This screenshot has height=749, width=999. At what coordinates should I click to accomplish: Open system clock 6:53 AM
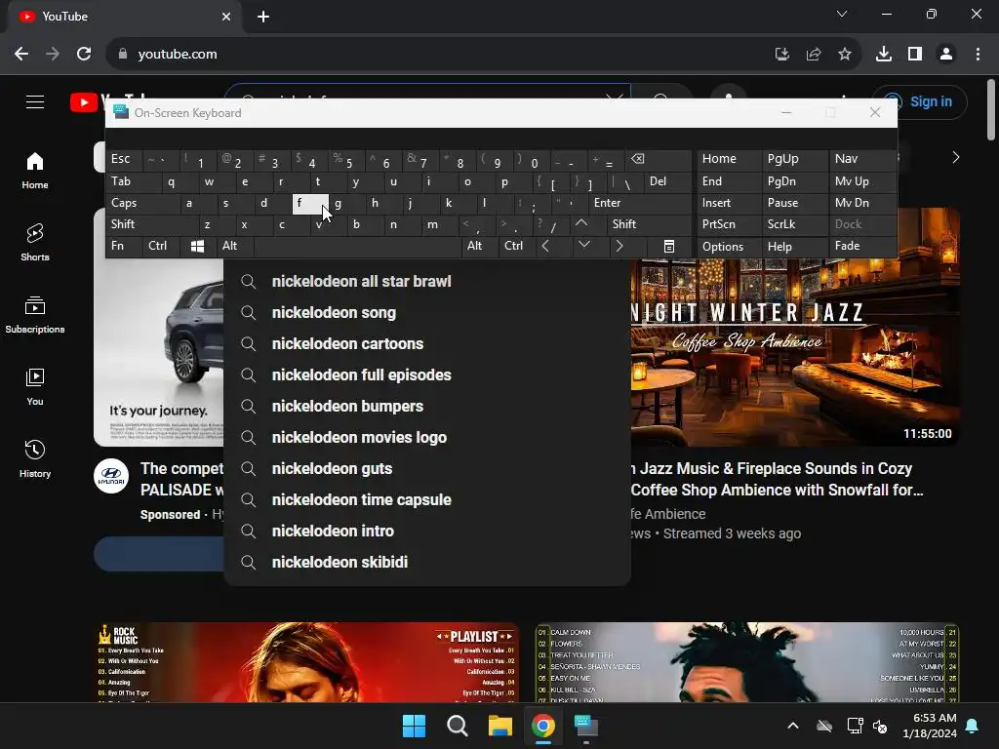coord(930,726)
